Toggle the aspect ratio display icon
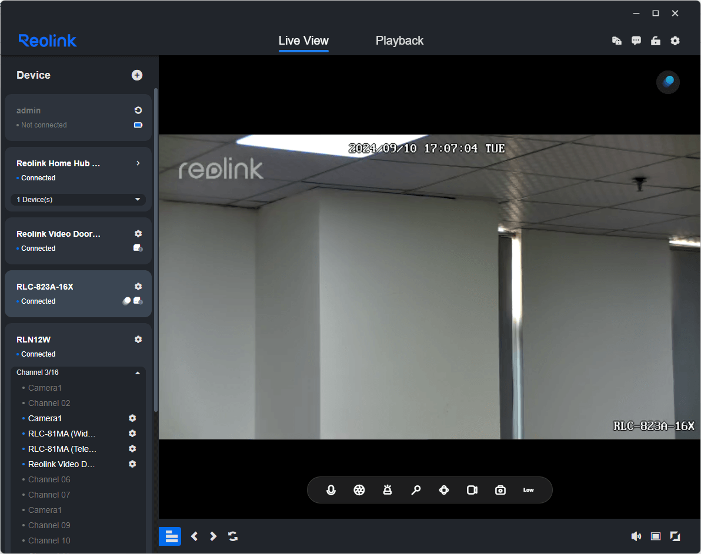701x554 pixels. 656,536
